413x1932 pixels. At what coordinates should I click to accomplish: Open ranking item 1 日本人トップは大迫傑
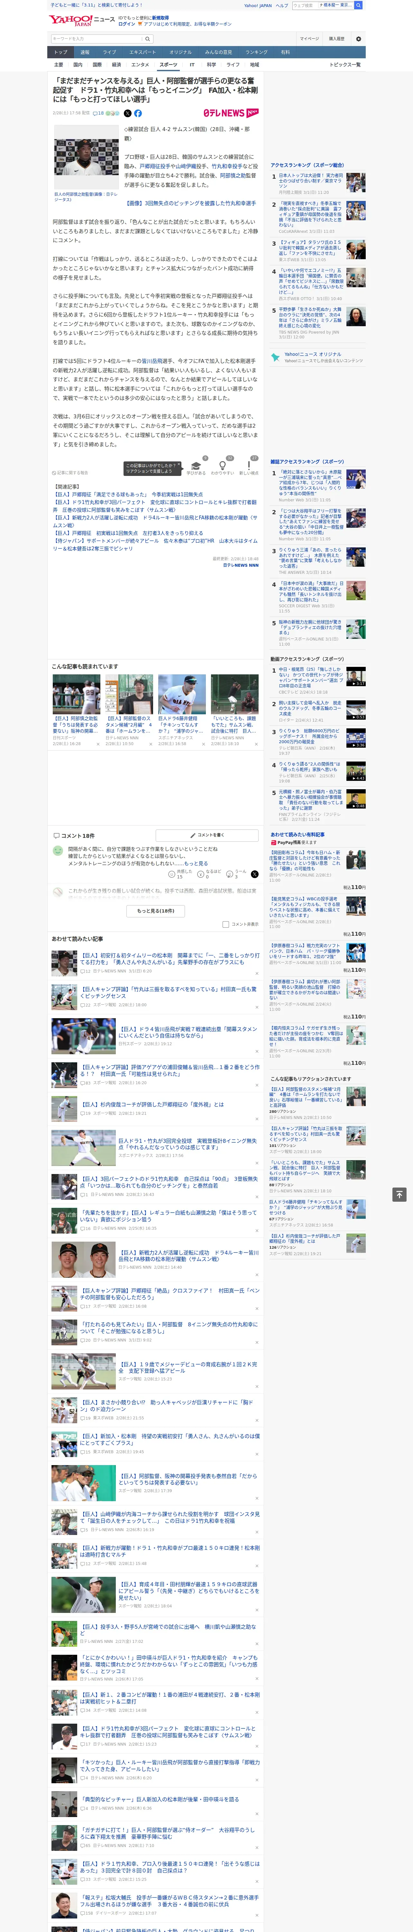(310, 181)
